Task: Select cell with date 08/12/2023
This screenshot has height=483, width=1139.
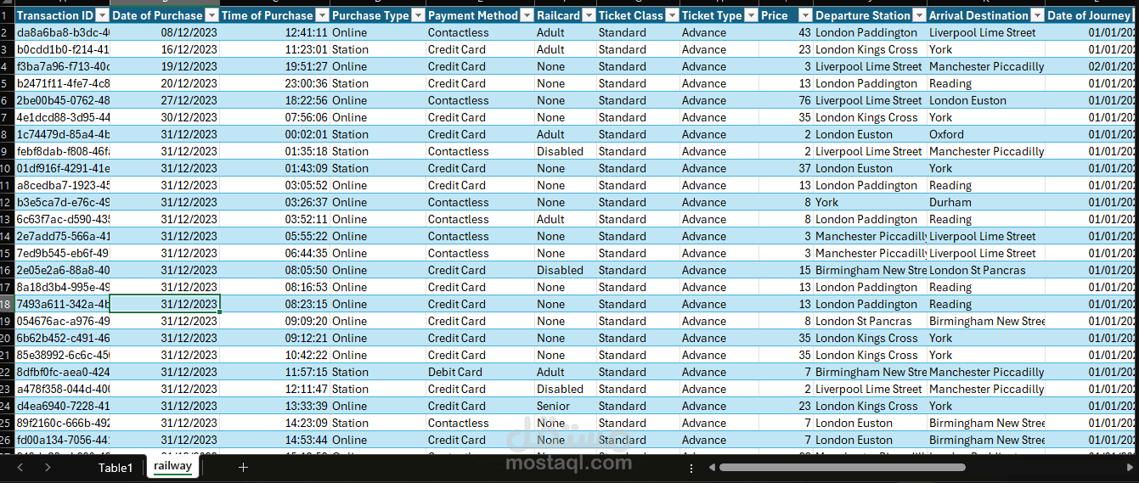Action: pyautogui.click(x=165, y=32)
